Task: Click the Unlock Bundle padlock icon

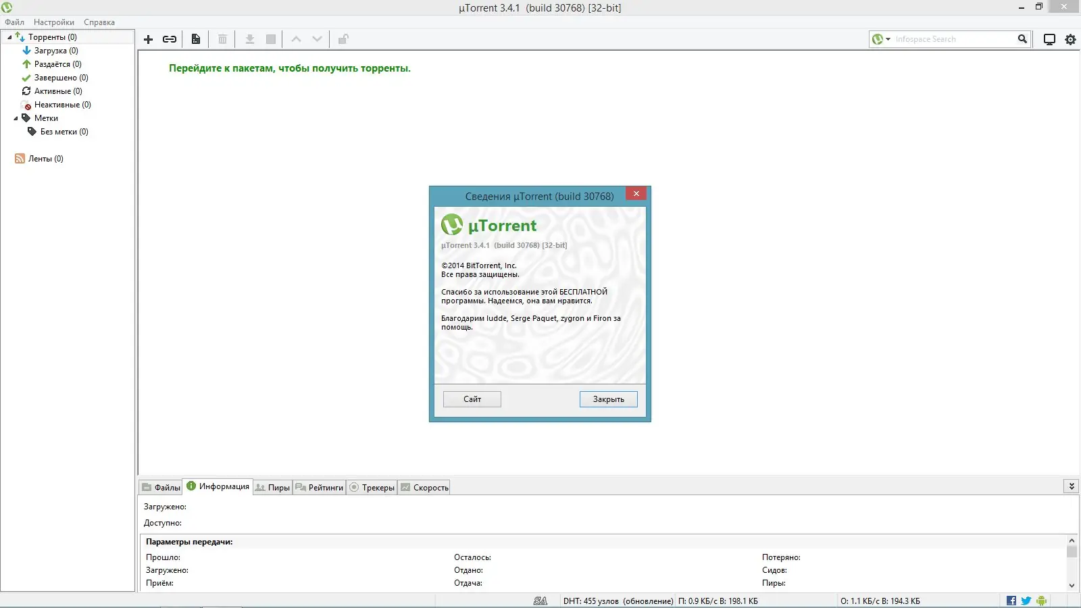Action: (x=343, y=39)
